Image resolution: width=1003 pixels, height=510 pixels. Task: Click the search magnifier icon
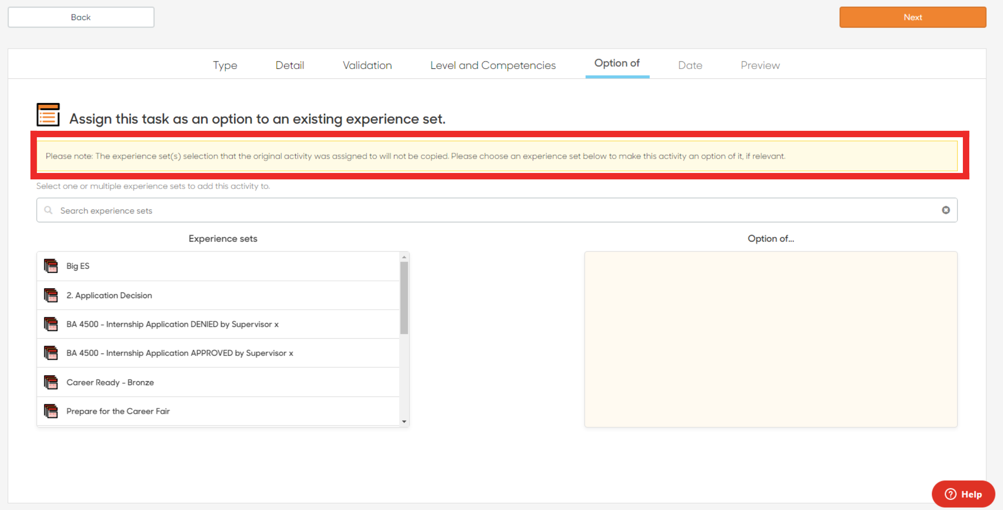[x=48, y=210]
